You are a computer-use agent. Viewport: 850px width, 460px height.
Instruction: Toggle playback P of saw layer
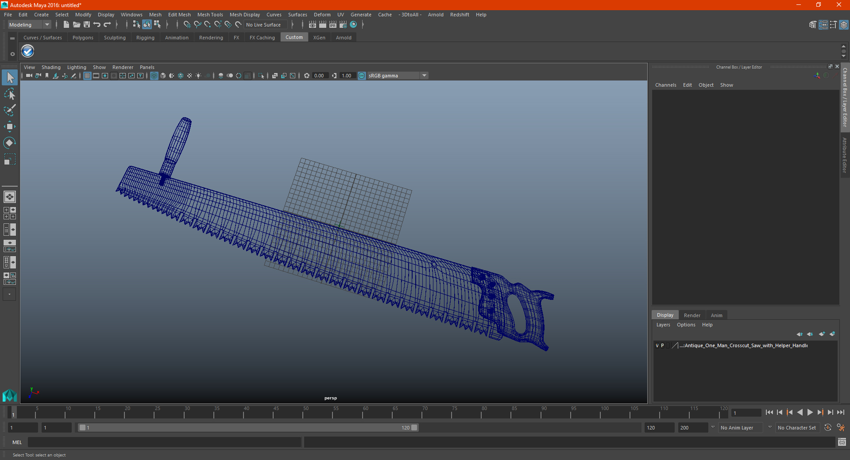coord(662,345)
